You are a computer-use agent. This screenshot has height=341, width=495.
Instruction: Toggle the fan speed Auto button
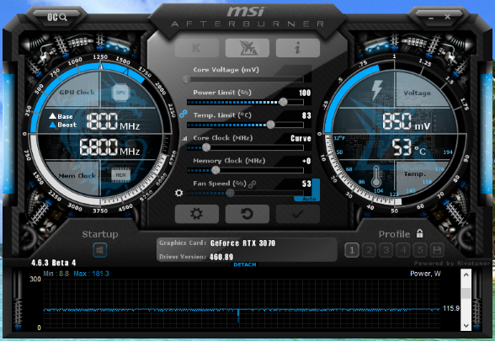coord(309,199)
